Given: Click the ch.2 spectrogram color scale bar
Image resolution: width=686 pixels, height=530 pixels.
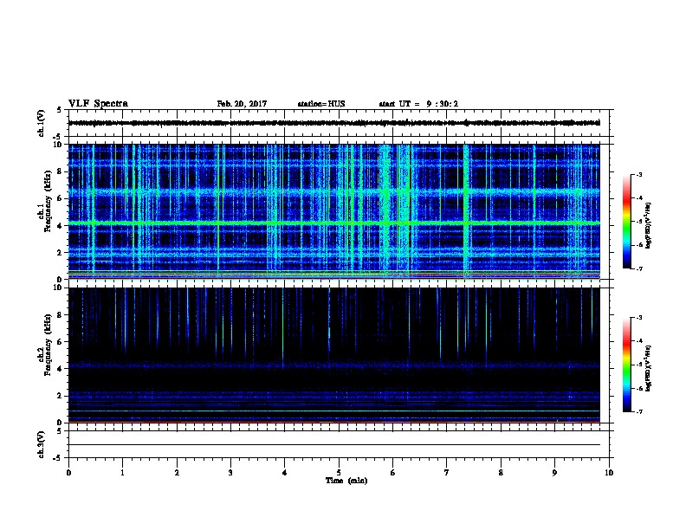Looking at the screenshot, I should [627, 365].
